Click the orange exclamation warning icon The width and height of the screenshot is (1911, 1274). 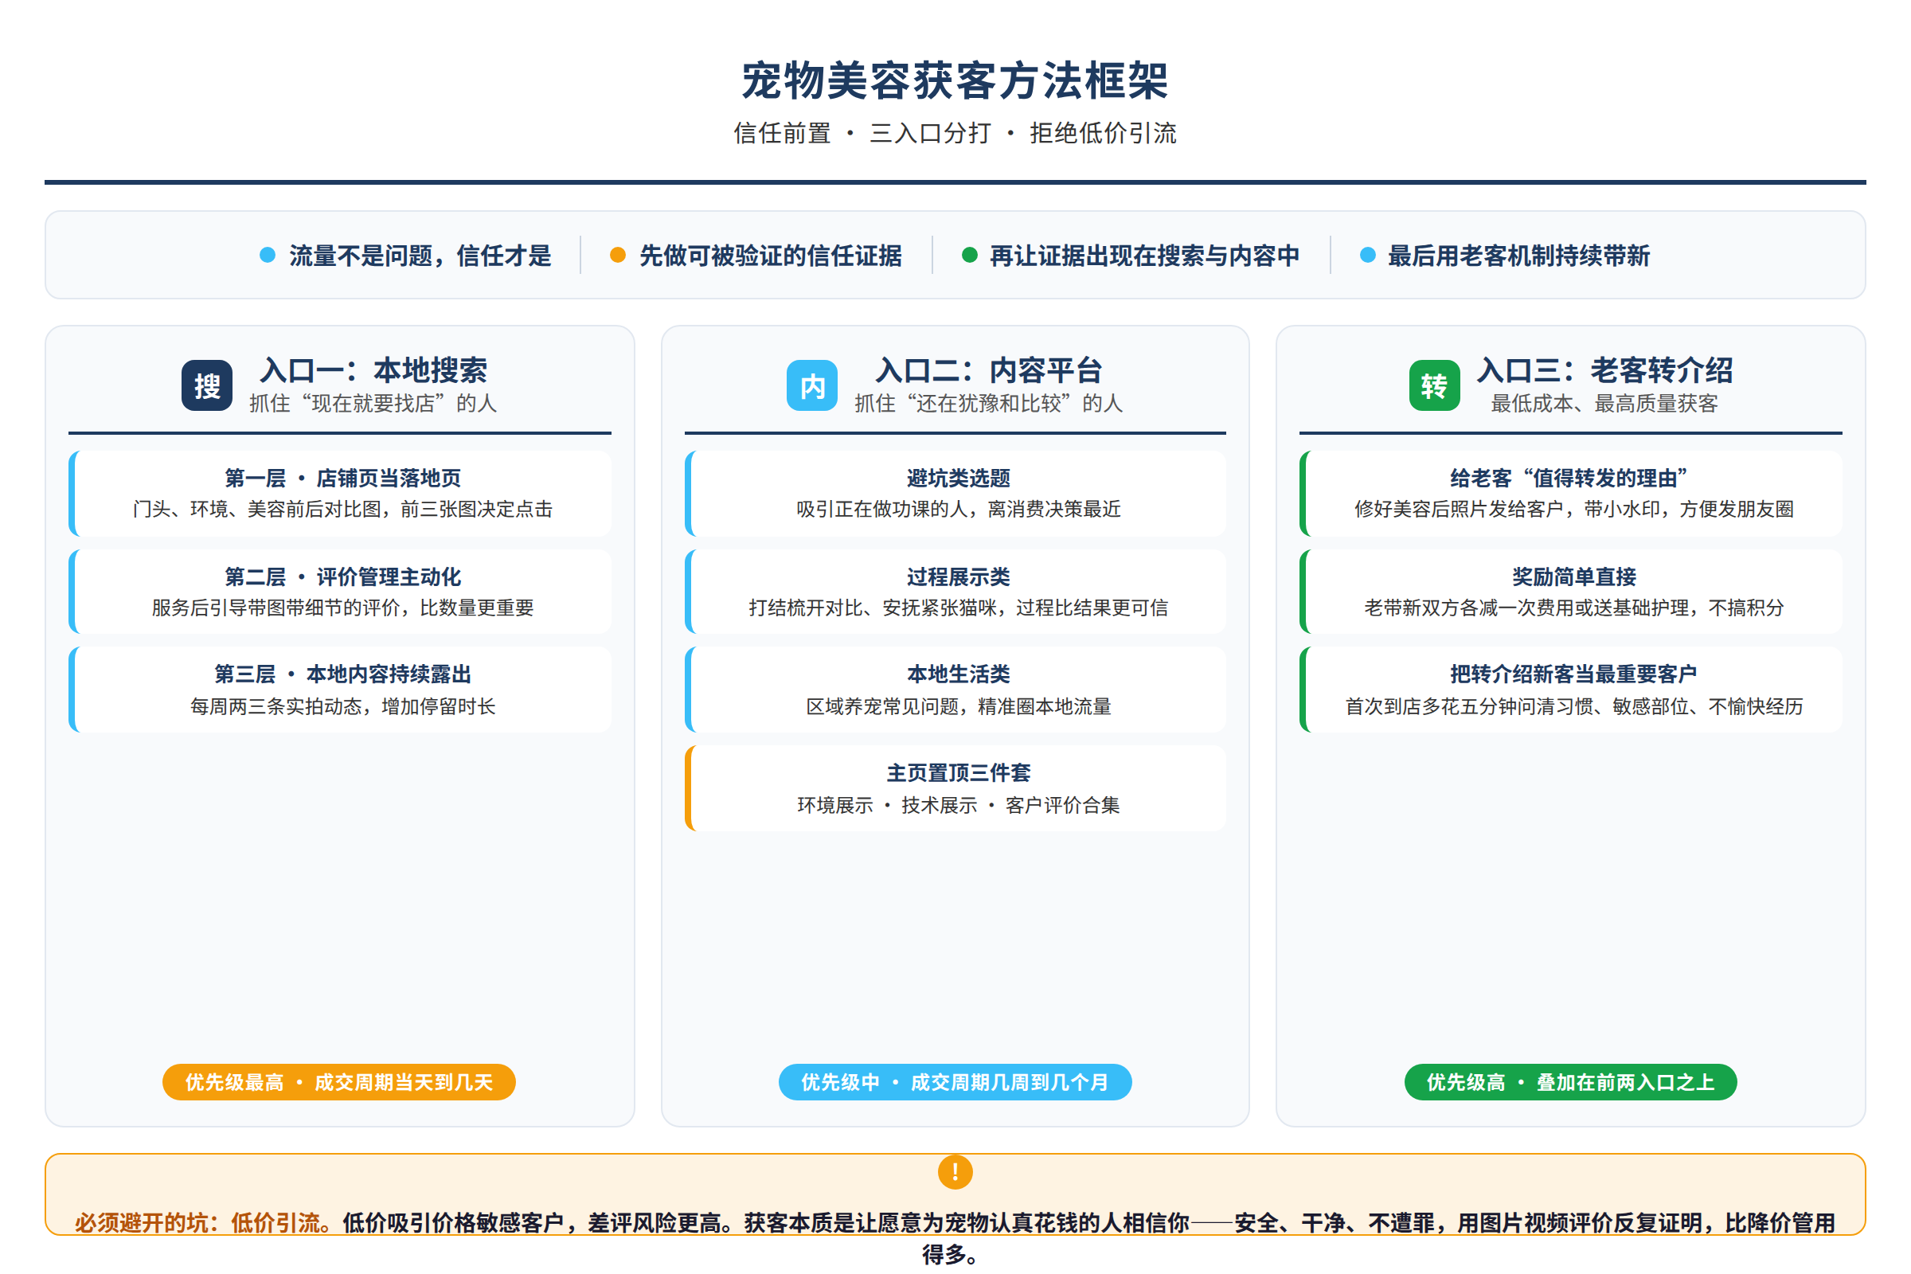pyautogui.click(x=955, y=1171)
